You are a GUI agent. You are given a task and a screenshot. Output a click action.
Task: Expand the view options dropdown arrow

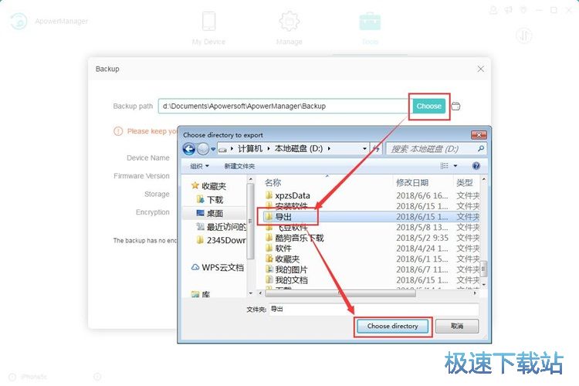(x=455, y=166)
